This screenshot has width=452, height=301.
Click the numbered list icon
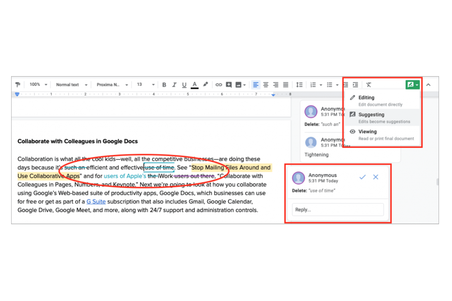pos(313,85)
